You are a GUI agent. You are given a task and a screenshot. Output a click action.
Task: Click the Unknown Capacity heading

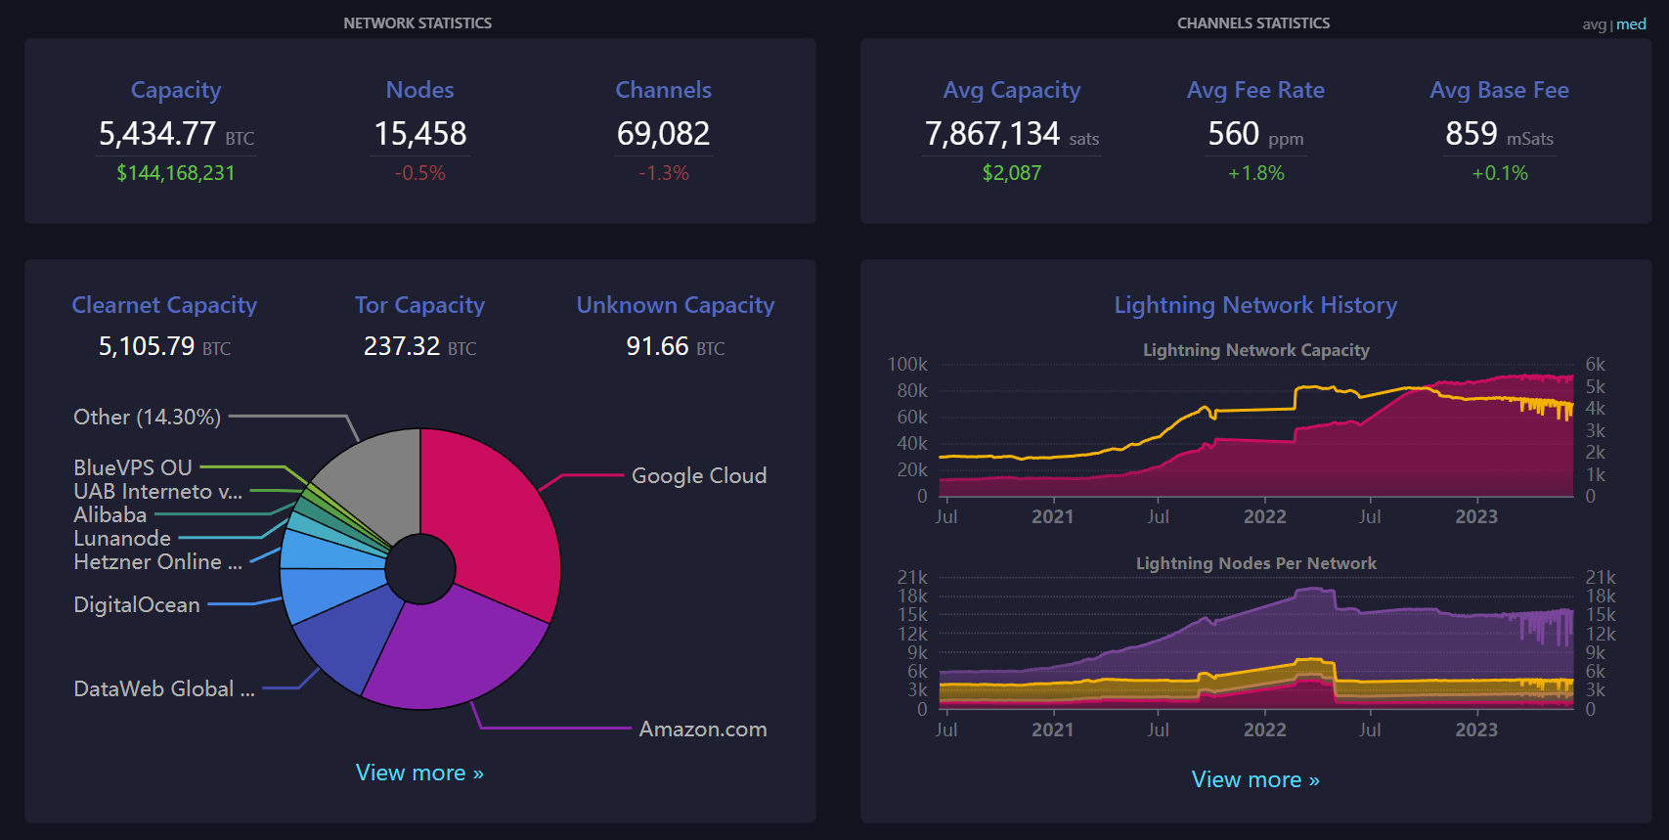pyautogui.click(x=675, y=305)
